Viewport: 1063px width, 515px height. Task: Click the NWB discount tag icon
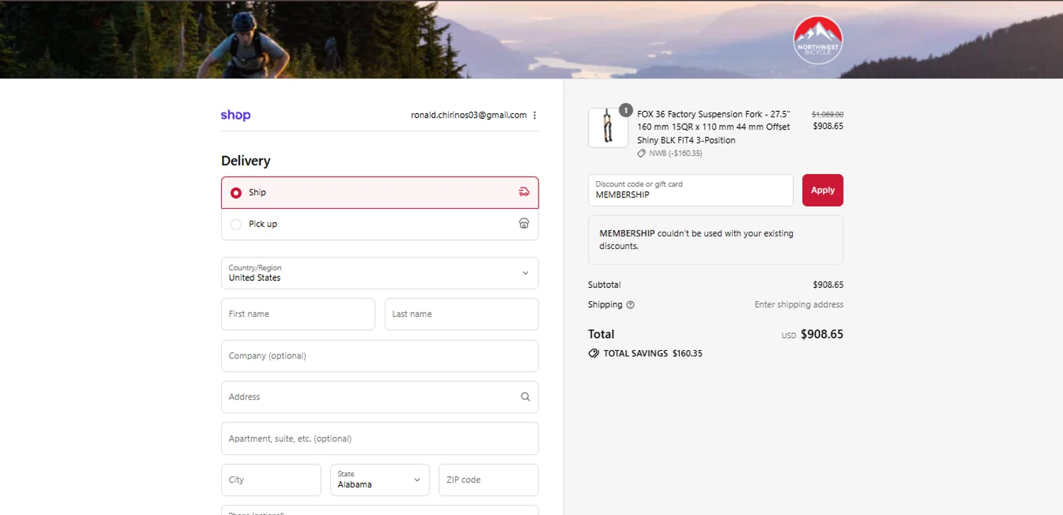pos(641,153)
